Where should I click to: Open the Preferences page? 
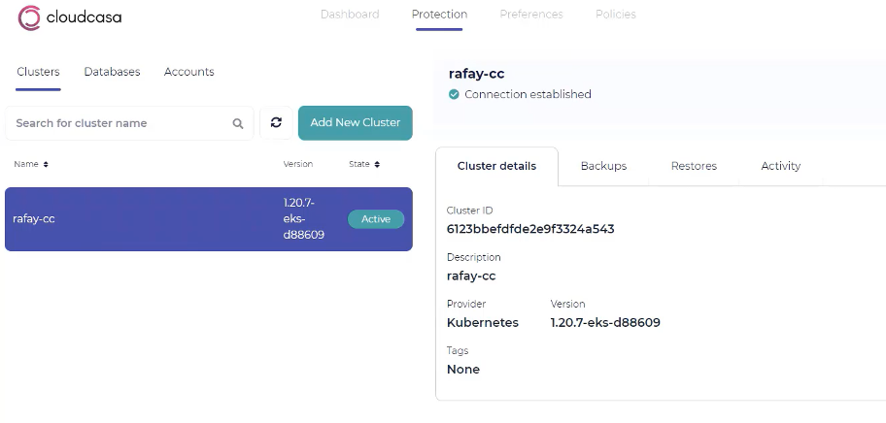tap(531, 15)
